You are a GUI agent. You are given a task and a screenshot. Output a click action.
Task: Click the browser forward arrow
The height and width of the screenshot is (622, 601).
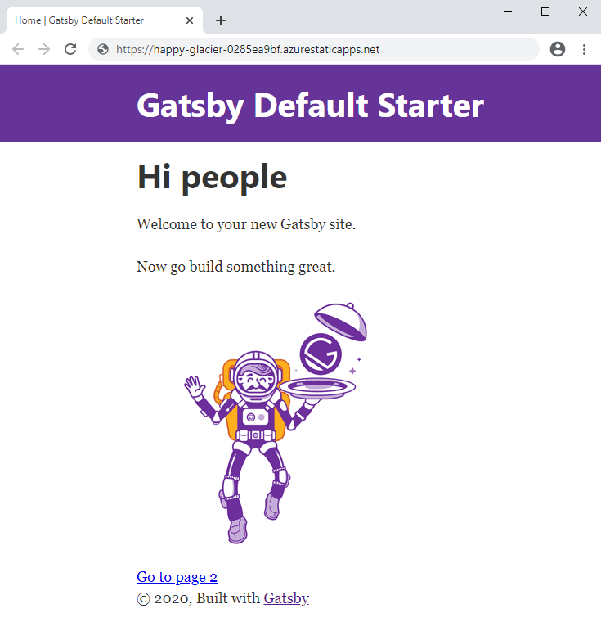pyautogui.click(x=44, y=49)
